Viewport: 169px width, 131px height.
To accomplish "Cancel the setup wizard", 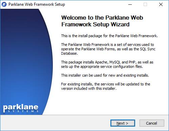I will [x=152, y=123].
